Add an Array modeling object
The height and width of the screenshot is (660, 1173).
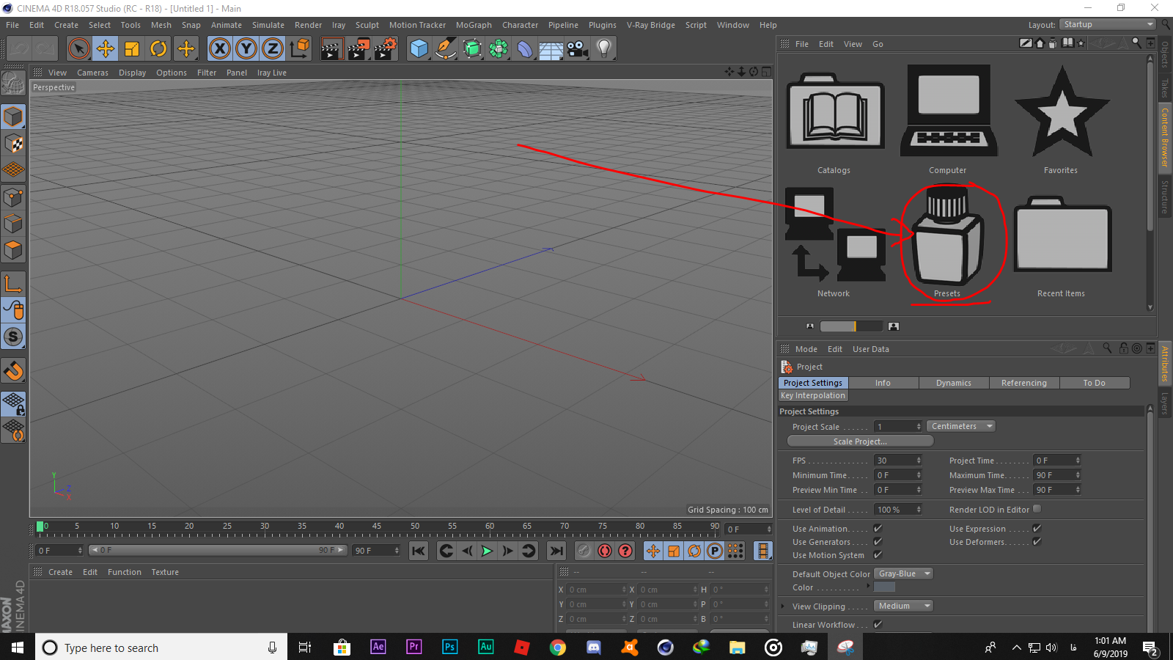click(x=499, y=49)
